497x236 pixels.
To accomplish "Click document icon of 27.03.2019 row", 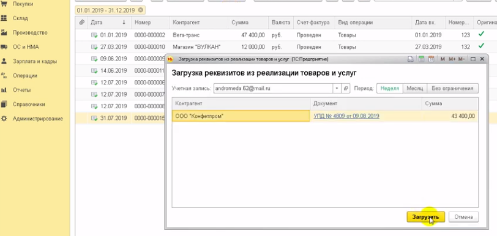I will (94, 47).
